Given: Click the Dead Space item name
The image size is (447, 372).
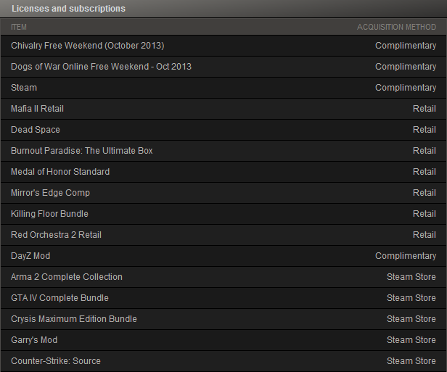Looking at the screenshot, I should click(x=36, y=130).
